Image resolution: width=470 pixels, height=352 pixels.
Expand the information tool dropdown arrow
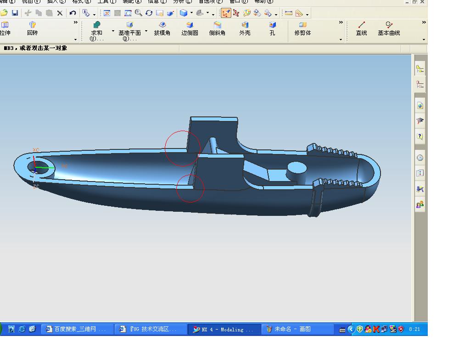(94, 14)
